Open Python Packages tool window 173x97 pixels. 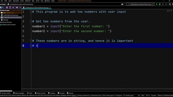pos(19,93)
